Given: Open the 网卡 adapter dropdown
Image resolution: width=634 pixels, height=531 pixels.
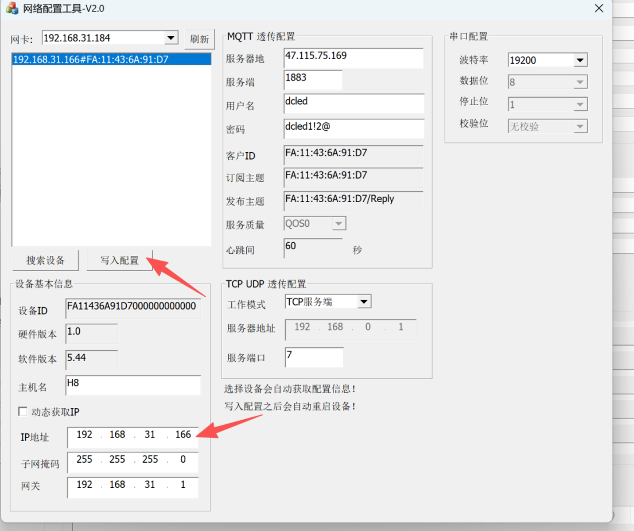Looking at the screenshot, I should click(x=171, y=38).
